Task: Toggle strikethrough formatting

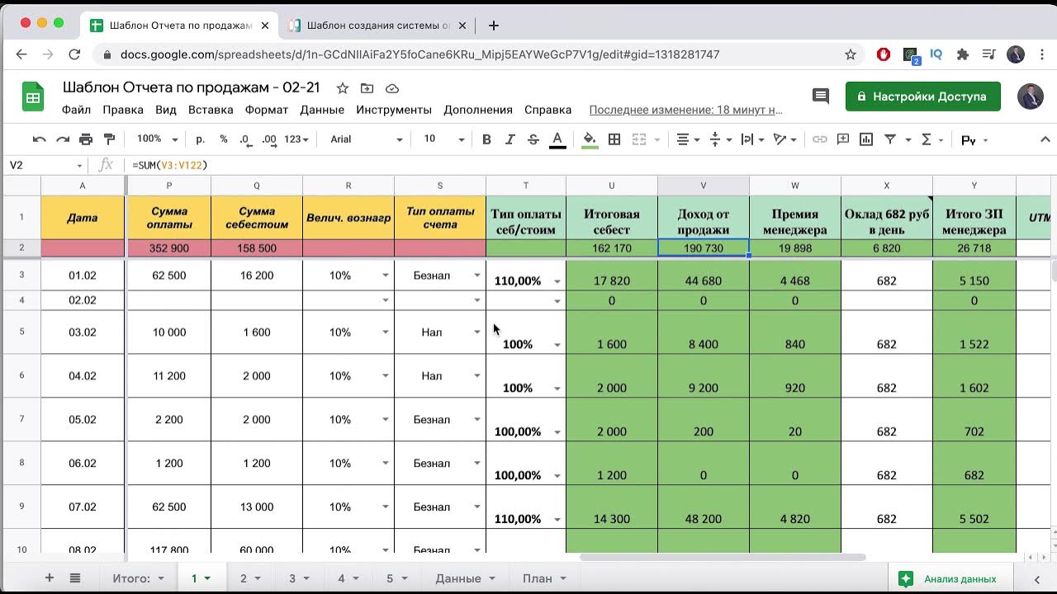Action: click(x=533, y=139)
